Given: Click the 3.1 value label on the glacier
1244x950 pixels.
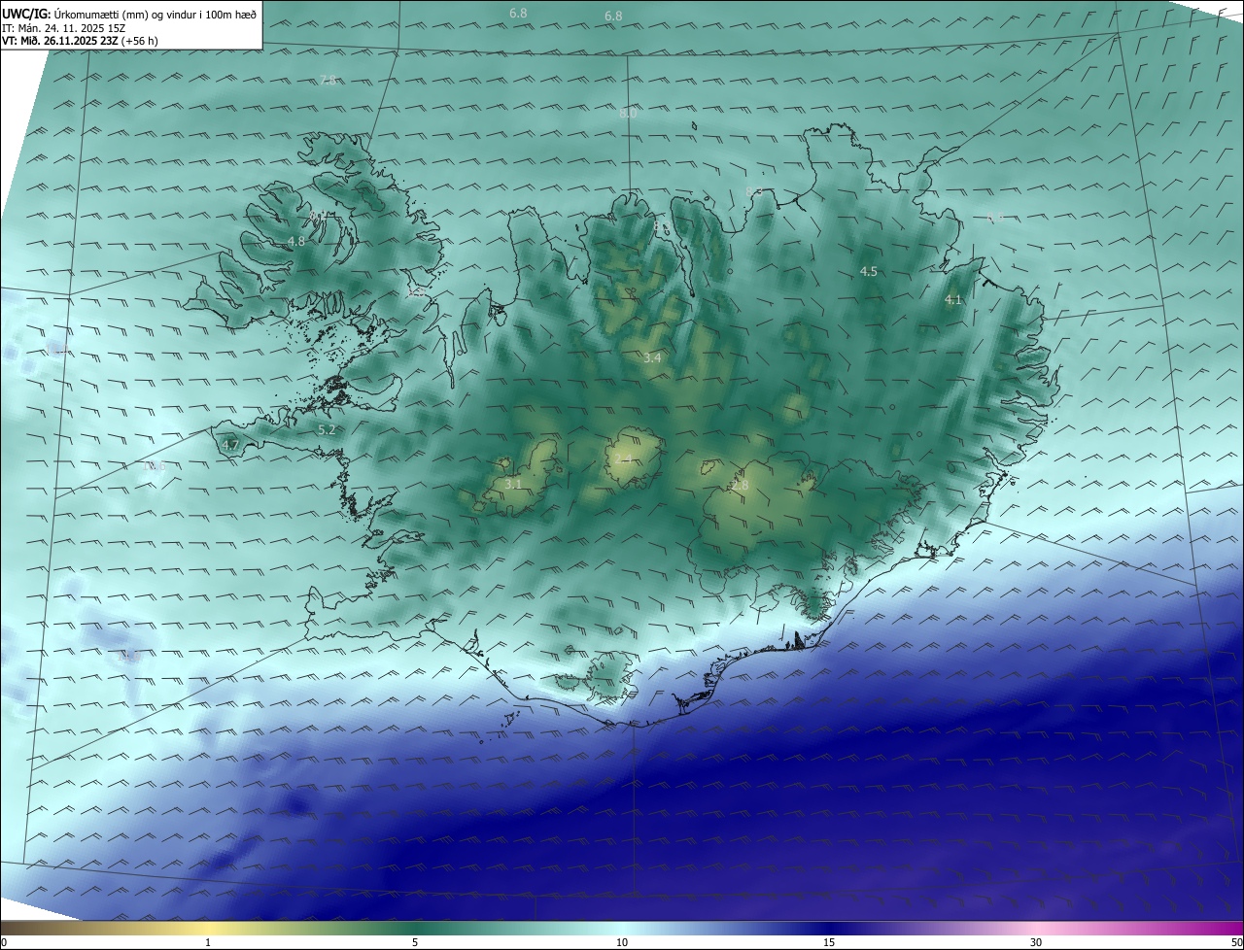Looking at the screenshot, I should tap(513, 484).
